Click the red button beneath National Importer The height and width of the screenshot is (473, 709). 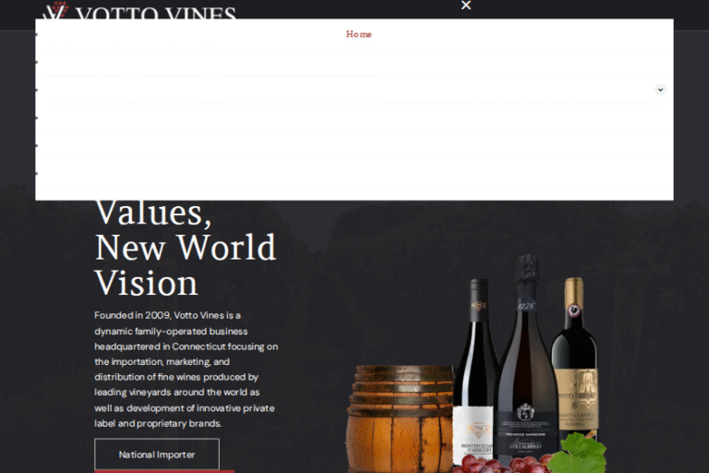click(x=164, y=471)
